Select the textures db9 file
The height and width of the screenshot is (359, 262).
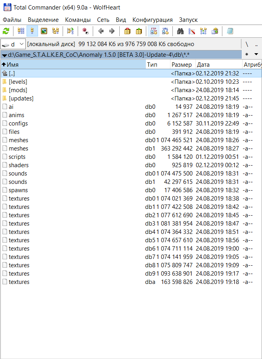(131, 273)
